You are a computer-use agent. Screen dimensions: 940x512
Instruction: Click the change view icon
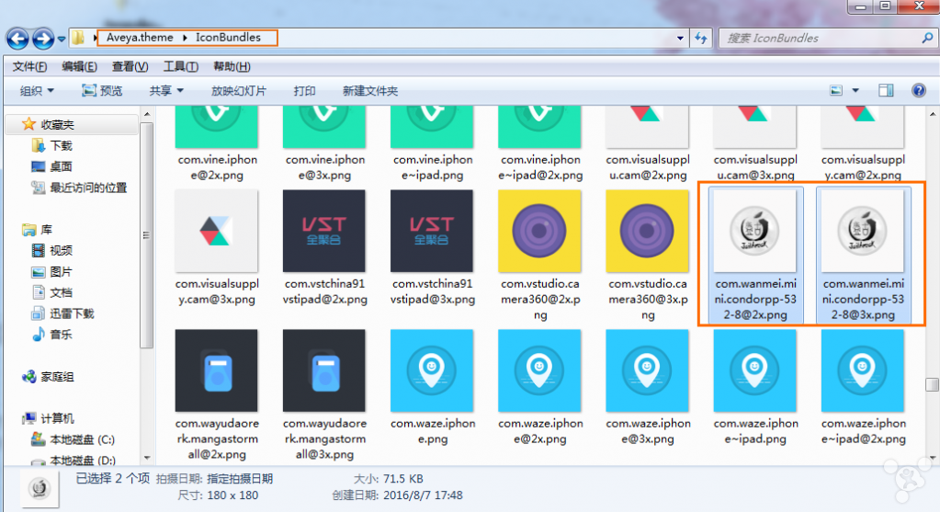coord(836,90)
